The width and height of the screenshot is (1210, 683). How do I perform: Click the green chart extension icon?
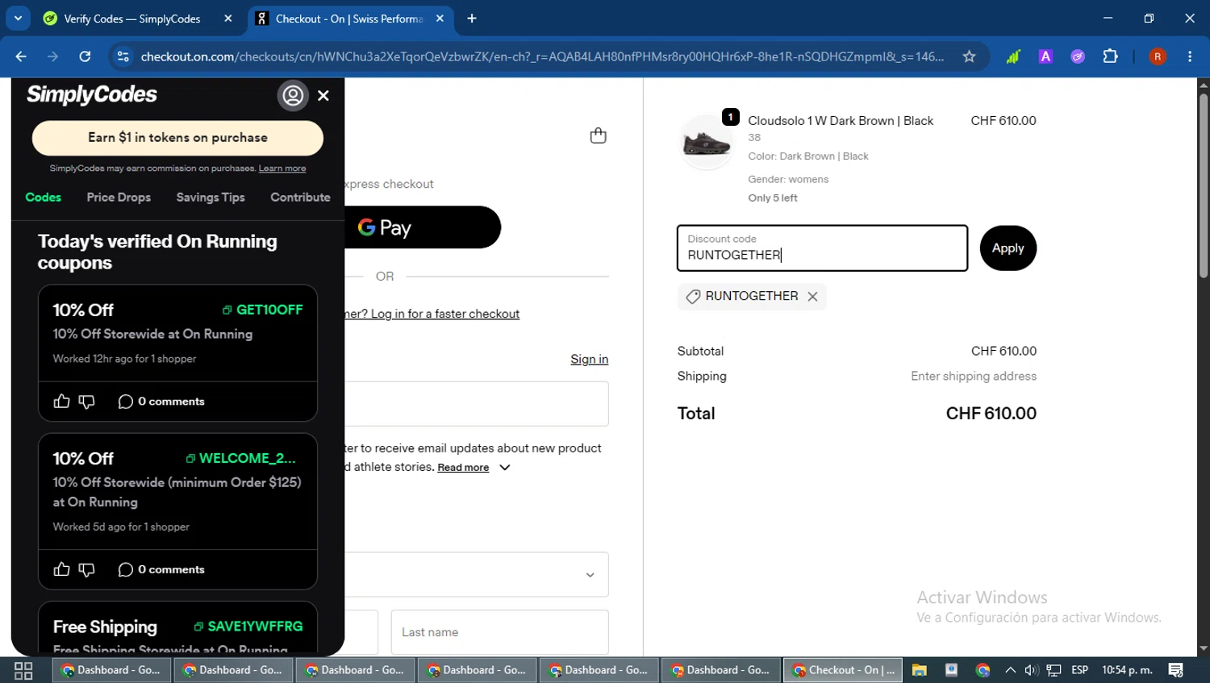click(1013, 56)
